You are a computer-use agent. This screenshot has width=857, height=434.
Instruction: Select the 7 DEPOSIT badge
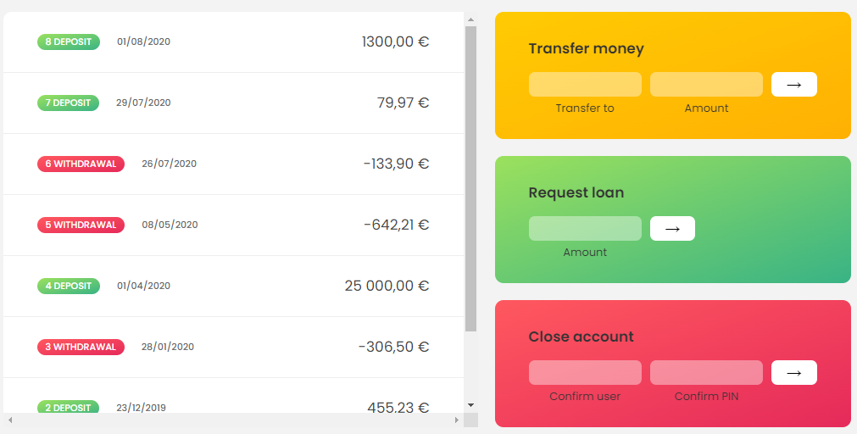[68, 103]
